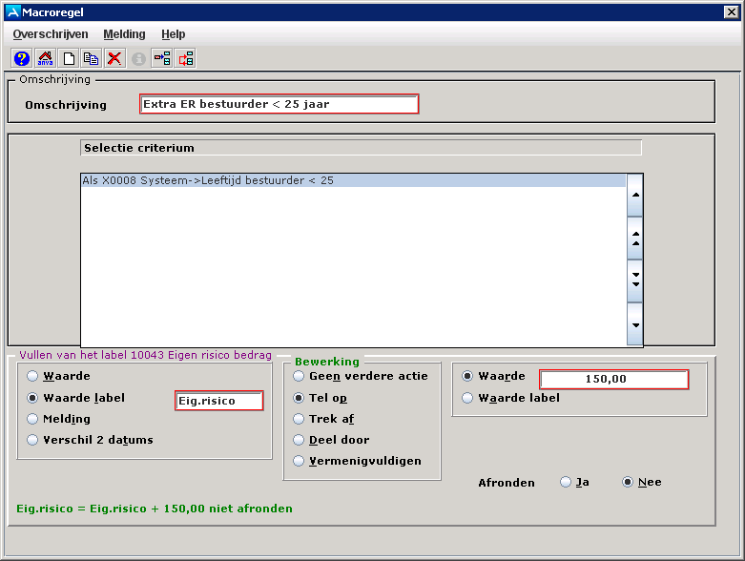Click the single up arrow of criteria list
Image resolution: width=745 pixels, height=561 pixels.
click(x=634, y=195)
